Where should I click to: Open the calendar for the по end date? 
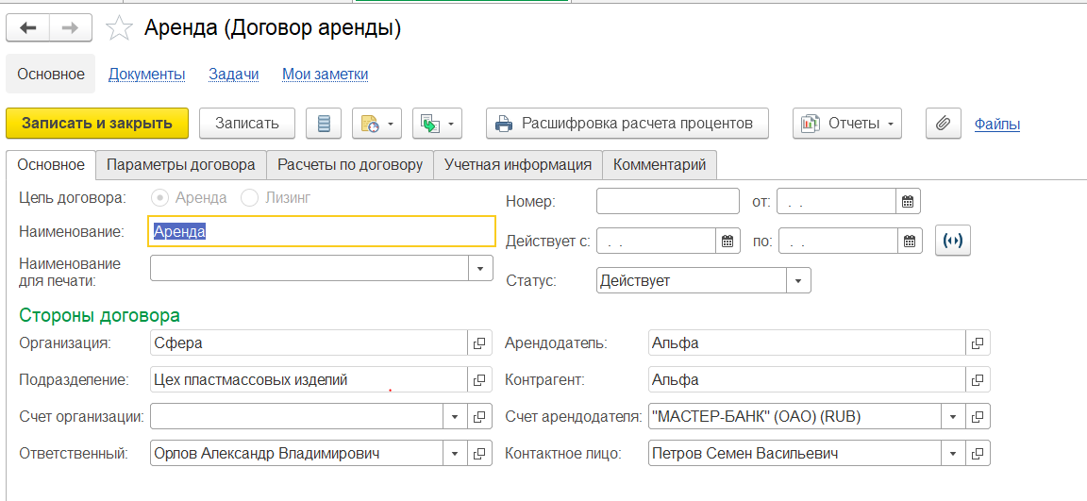click(911, 242)
